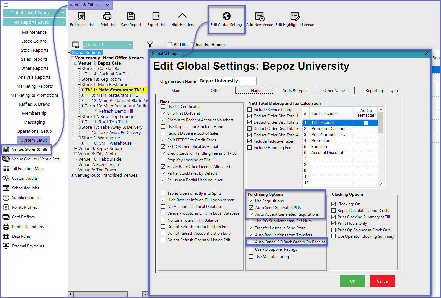Open Edit Global Settings globe icon

[x=227, y=16]
